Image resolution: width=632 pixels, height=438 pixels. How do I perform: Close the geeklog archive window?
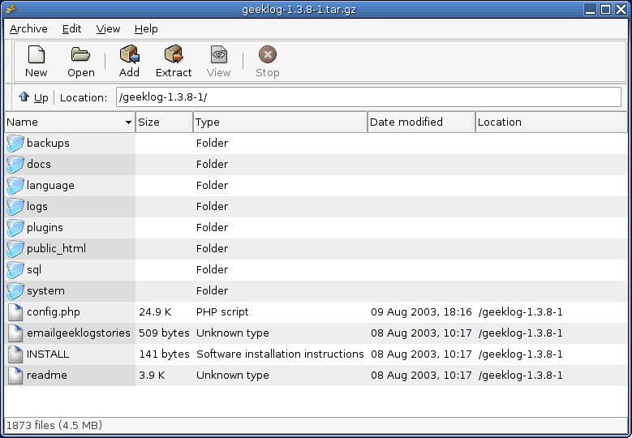pos(621,9)
